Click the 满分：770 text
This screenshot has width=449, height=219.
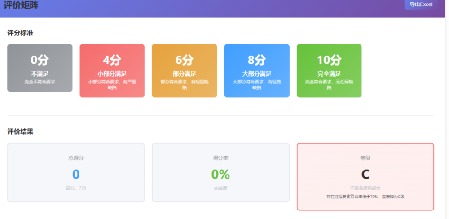pyautogui.click(x=76, y=188)
